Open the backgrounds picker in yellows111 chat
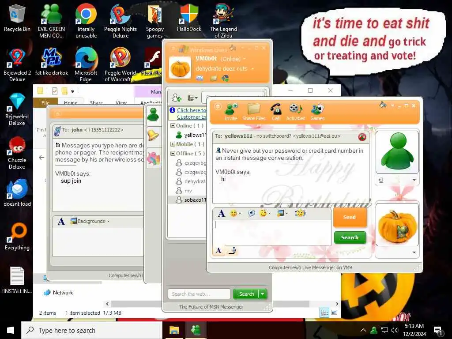The width and height of the screenshot is (452, 339). click(282, 213)
